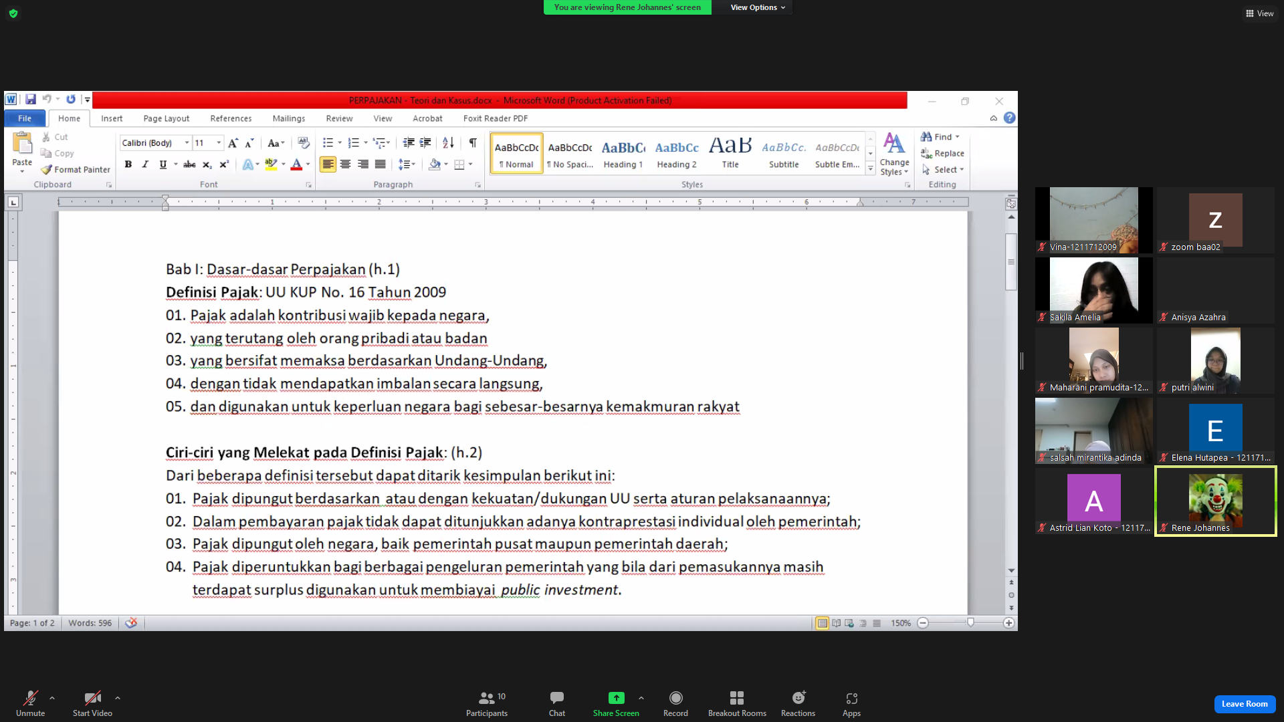The image size is (1284, 722).
Task: Click the Clear Formatting icon
Action: 304,143
